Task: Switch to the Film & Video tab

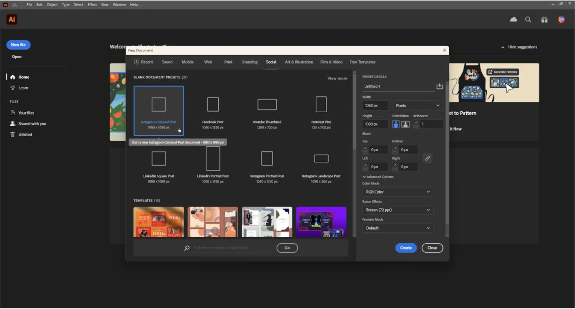Action: (x=331, y=62)
